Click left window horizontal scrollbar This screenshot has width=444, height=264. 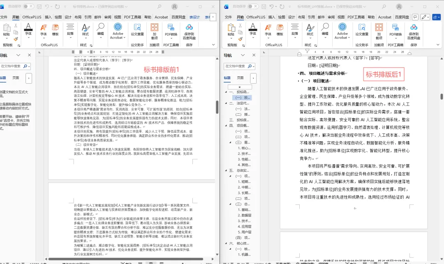(x=126, y=259)
